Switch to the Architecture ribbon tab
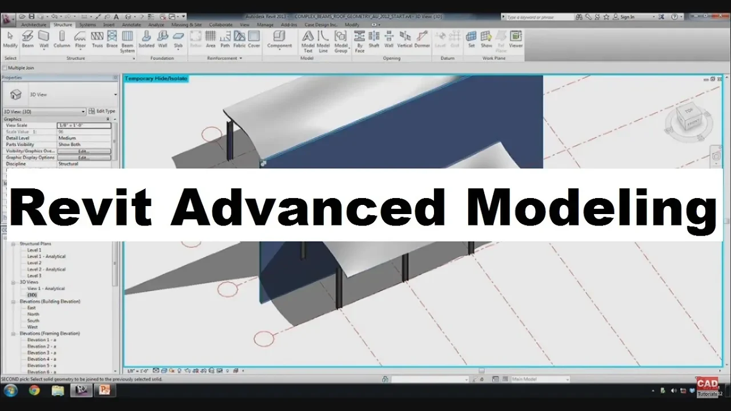This screenshot has height=411, width=731. click(x=34, y=25)
